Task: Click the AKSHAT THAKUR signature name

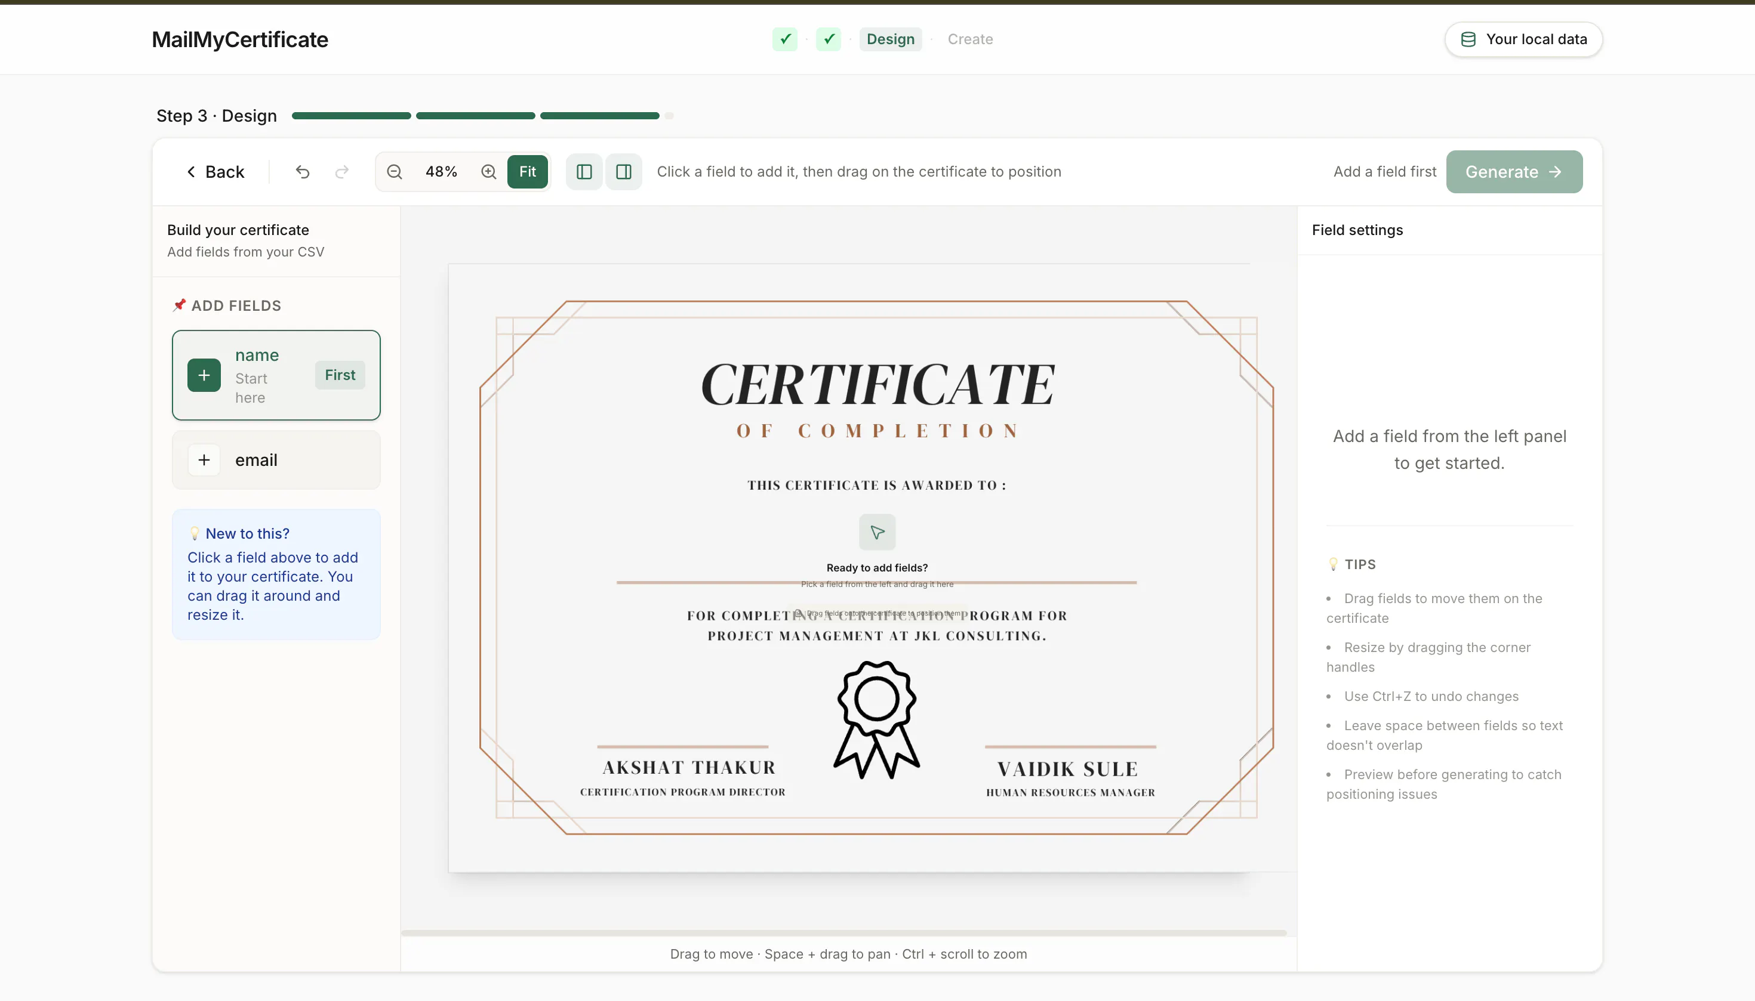Action: click(689, 767)
